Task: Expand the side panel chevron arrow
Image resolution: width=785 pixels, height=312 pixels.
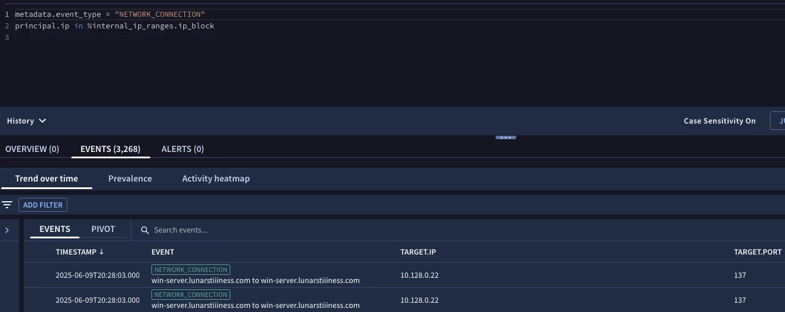Action: point(7,230)
